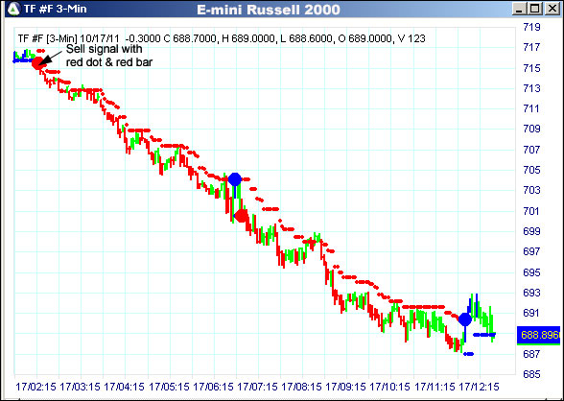
Task: Close the E-mini Russell 2000 chart window
Action: (552, 9)
